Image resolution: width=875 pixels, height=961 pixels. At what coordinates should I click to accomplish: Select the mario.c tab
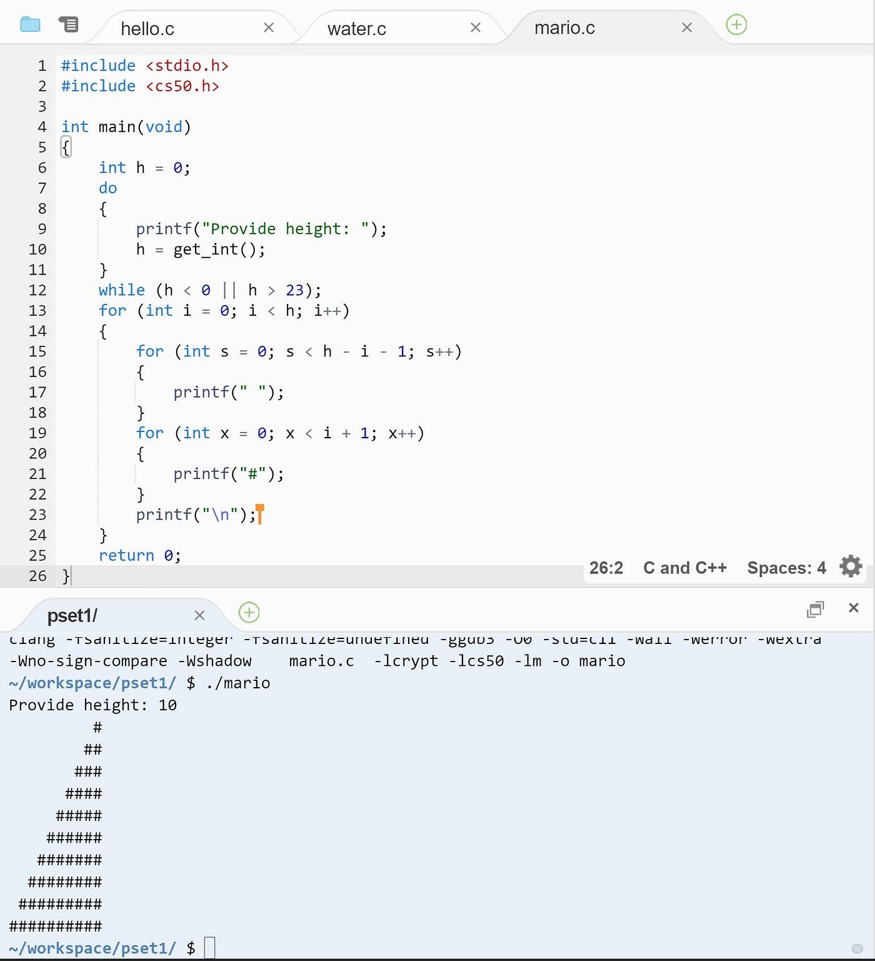pos(564,28)
